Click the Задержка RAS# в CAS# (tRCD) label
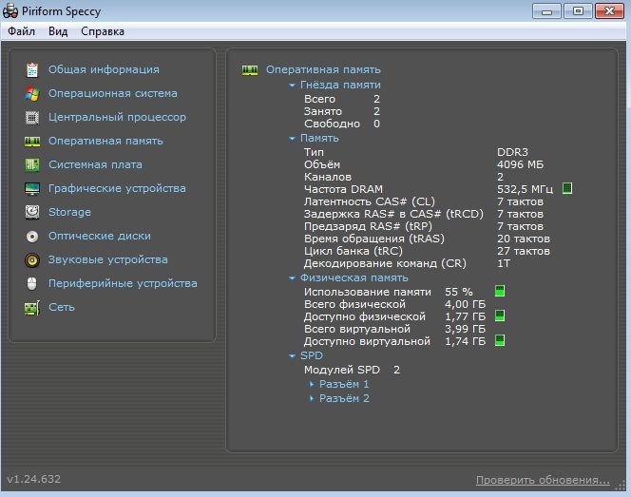The image size is (631, 497). coord(393,214)
